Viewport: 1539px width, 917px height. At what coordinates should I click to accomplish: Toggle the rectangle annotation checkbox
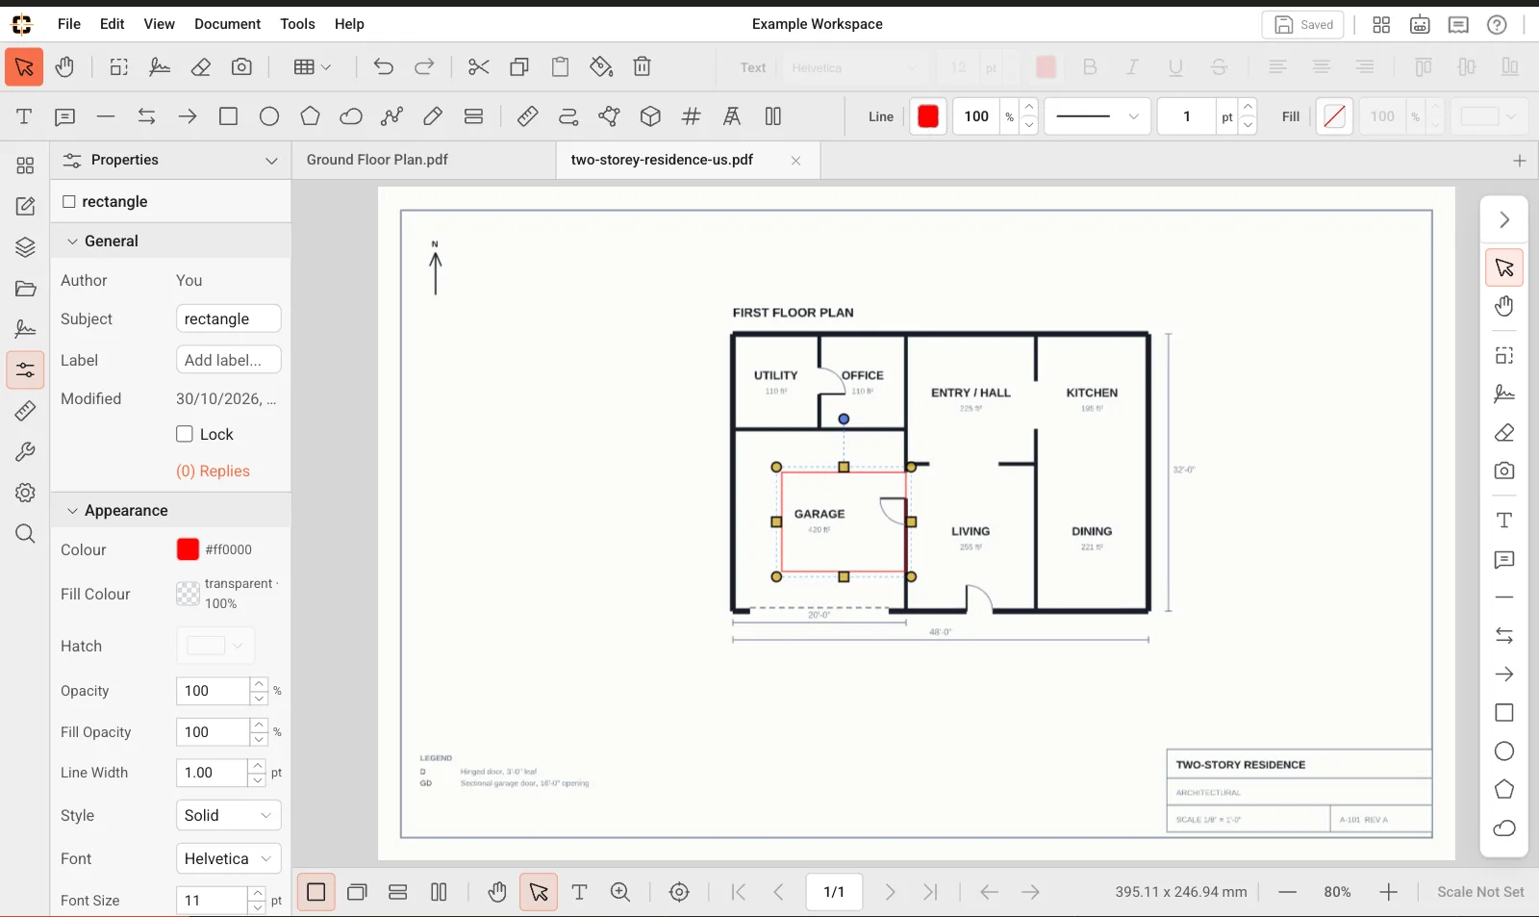click(x=68, y=201)
